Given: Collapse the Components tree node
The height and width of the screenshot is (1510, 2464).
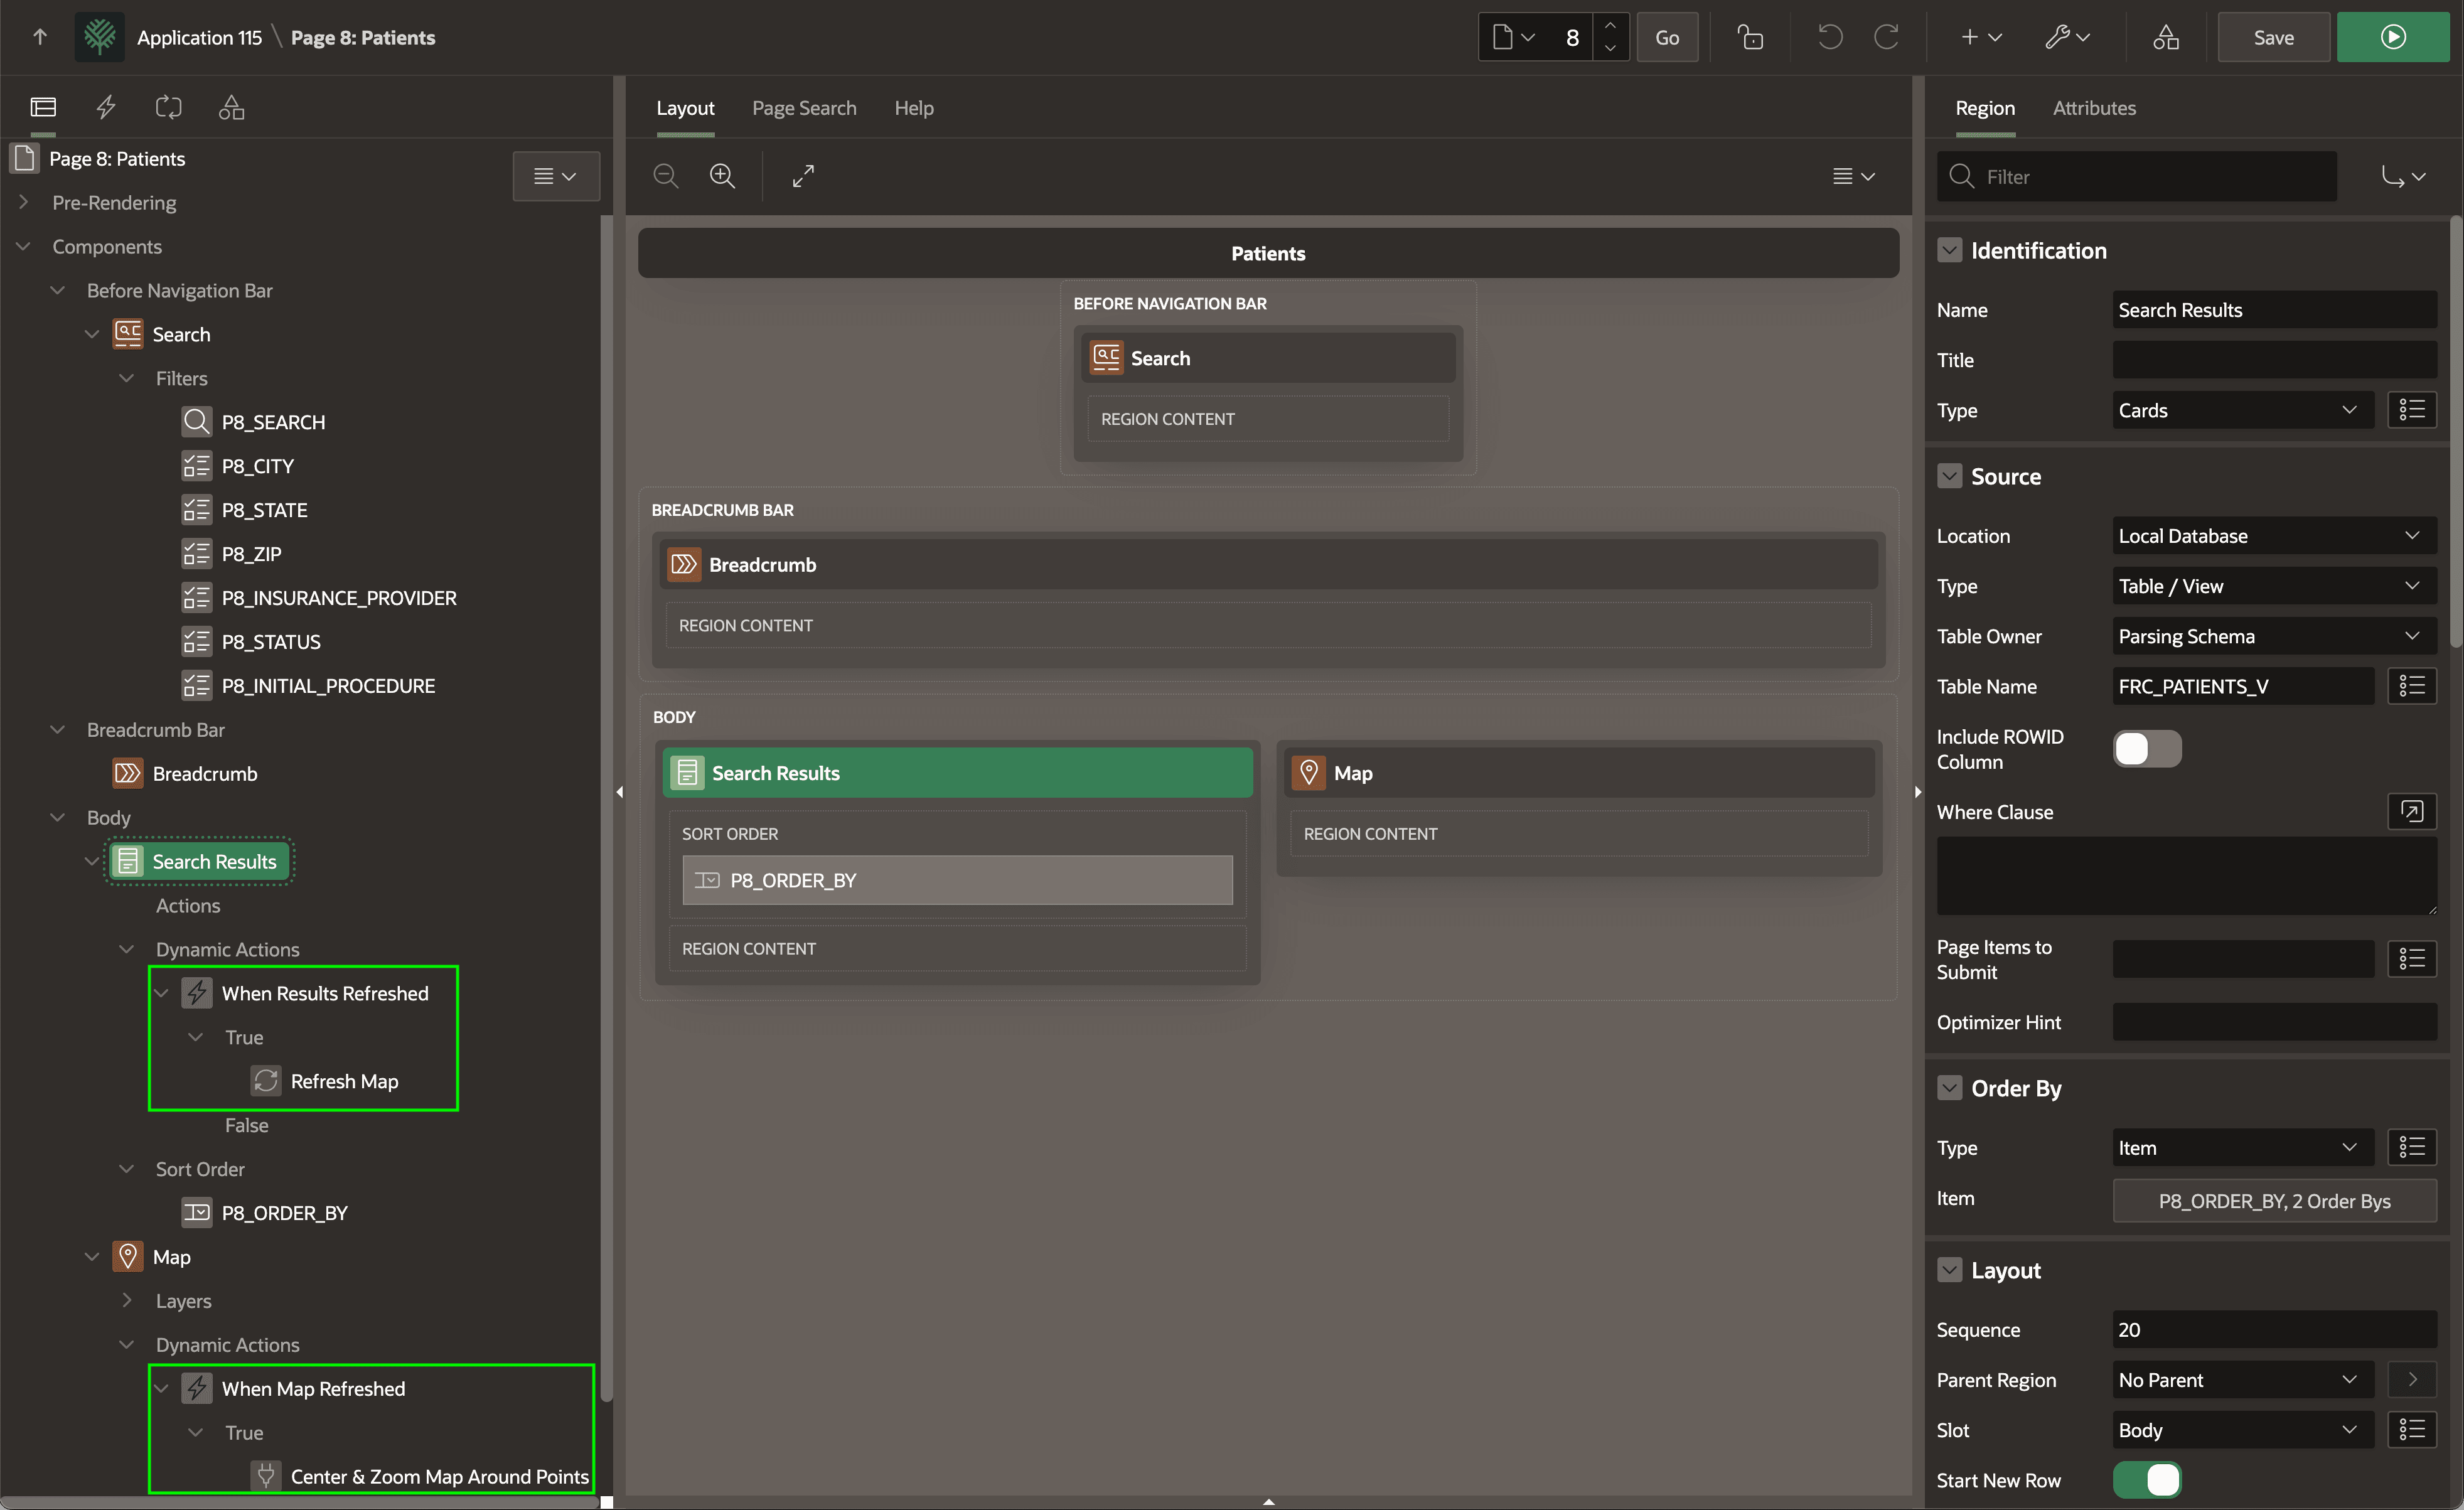Looking at the screenshot, I should coord(24,246).
